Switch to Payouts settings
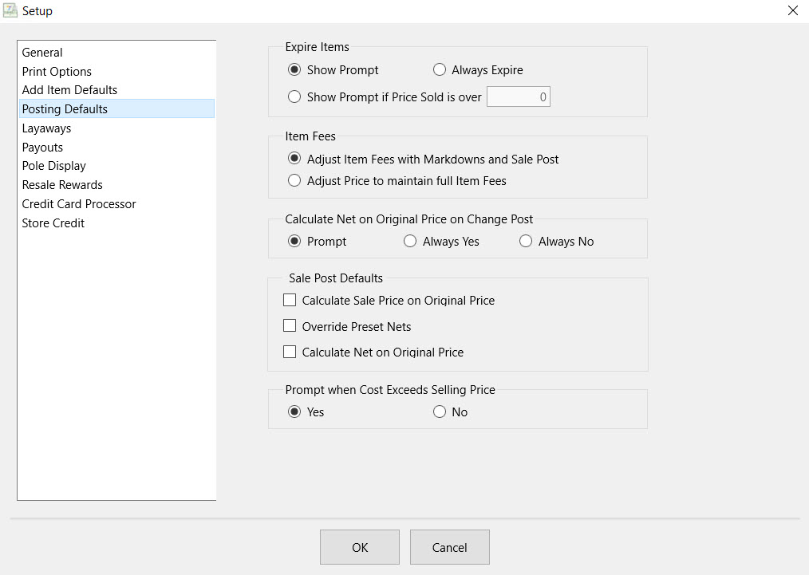809x575 pixels. (x=42, y=148)
